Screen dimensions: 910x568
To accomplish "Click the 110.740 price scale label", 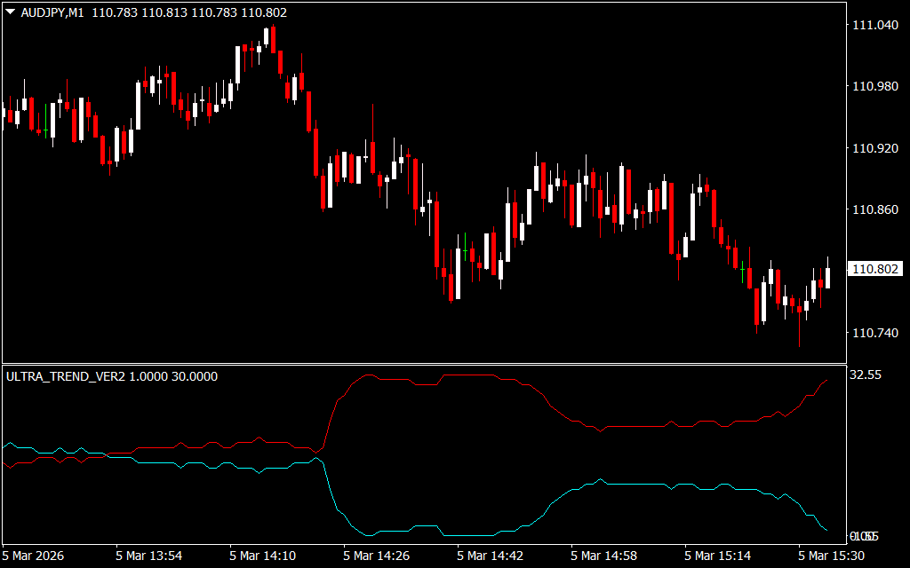I will coord(874,333).
